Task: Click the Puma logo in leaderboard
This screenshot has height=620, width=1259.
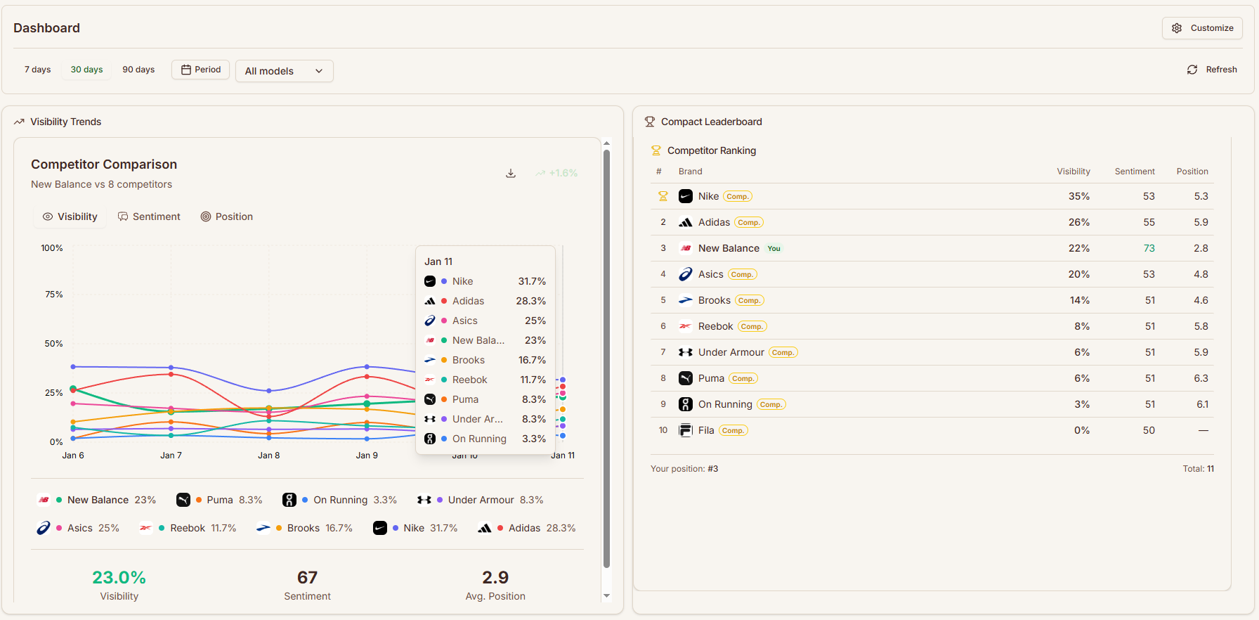Action: click(686, 378)
